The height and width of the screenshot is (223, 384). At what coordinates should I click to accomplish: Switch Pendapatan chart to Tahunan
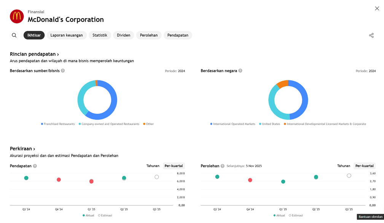tap(153, 166)
